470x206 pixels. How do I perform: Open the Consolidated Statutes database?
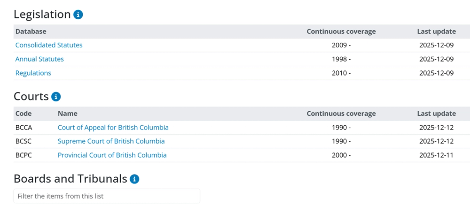pos(49,45)
